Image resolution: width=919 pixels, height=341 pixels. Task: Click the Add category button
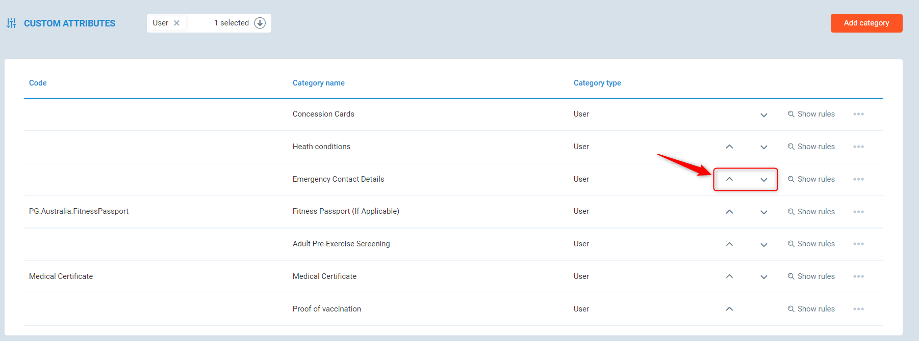pos(866,23)
